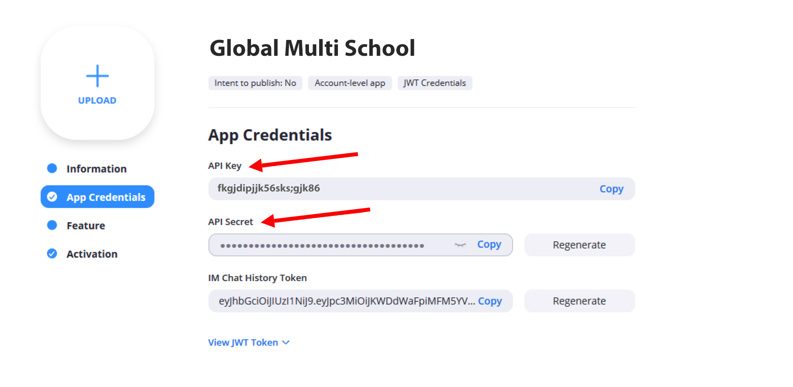Click the Intent to publish: No tag
The image size is (793, 387).
(x=255, y=83)
